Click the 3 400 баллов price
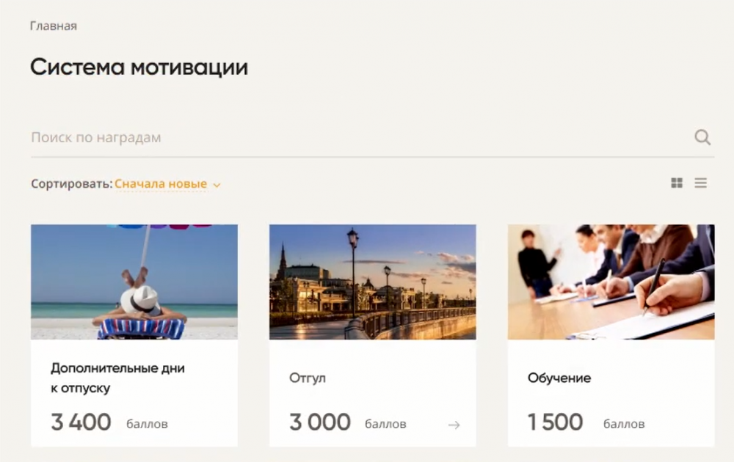Viewport: 734px width, 462px height. pos(109,422)
